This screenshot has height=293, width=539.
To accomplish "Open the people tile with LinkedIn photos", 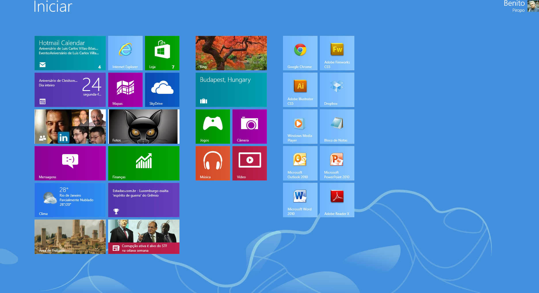I will click(x=70, y=127).
